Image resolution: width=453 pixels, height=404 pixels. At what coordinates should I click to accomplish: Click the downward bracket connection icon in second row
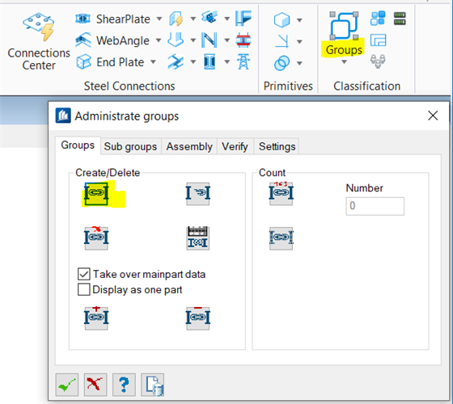[176, 40]
